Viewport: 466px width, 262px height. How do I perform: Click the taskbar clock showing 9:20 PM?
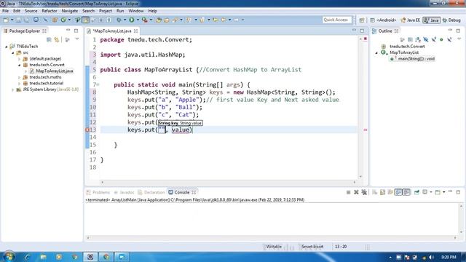pyautogui.click(x=449, y=257)
